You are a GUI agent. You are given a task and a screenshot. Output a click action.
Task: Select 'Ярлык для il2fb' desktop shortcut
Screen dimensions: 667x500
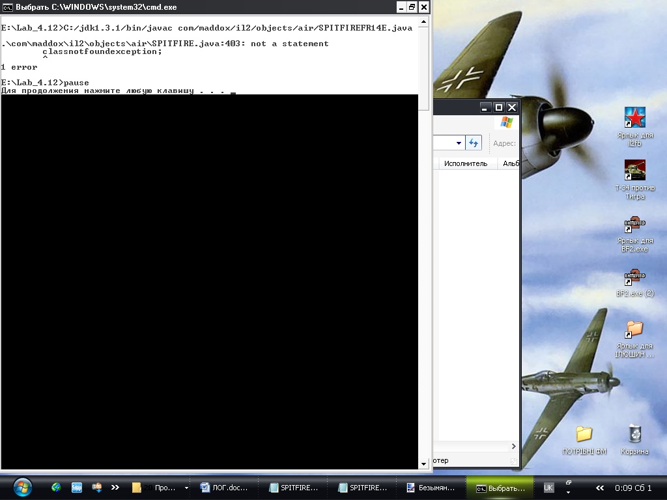tap(634, 127)
